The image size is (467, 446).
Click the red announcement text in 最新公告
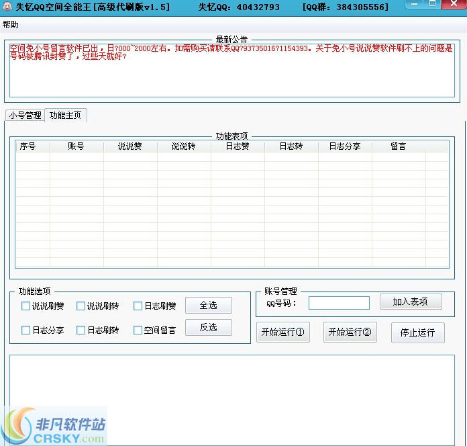(231, 52)
